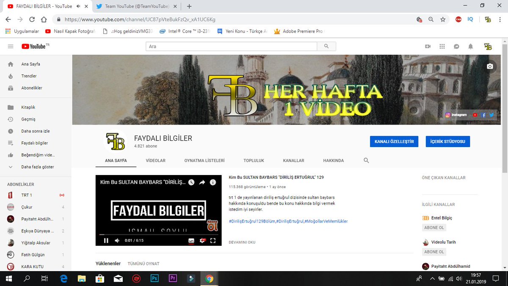This screenshot has width=508, height=286.
Task: Open the YouTube hamburger guide menu
Action: click(11, 46)
